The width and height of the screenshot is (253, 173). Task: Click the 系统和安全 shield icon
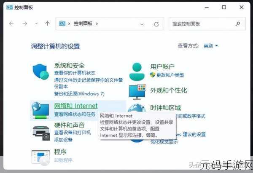pyautogui.click(x=41, y=72)
